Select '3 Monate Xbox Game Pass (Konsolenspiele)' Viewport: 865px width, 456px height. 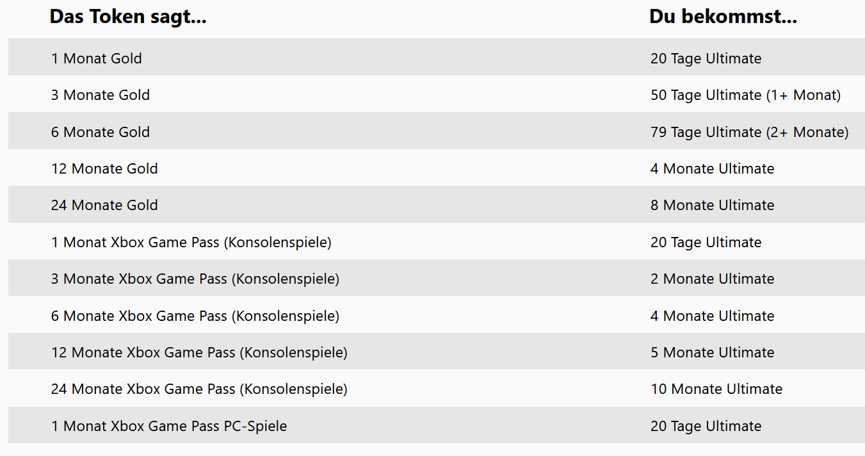tap(195, 279)
